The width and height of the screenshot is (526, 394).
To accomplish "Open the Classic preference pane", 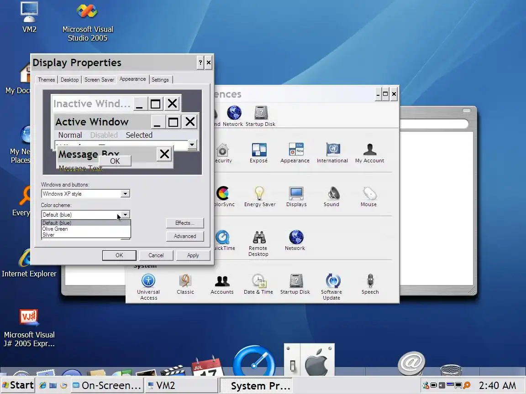I will click(x=185, y=284).
